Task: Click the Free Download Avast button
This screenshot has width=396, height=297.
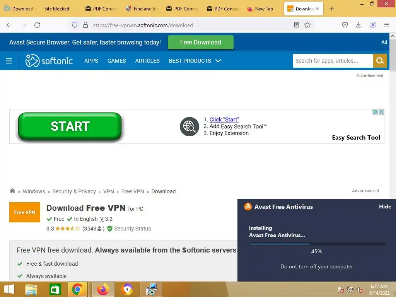Action: pos(201,42)
